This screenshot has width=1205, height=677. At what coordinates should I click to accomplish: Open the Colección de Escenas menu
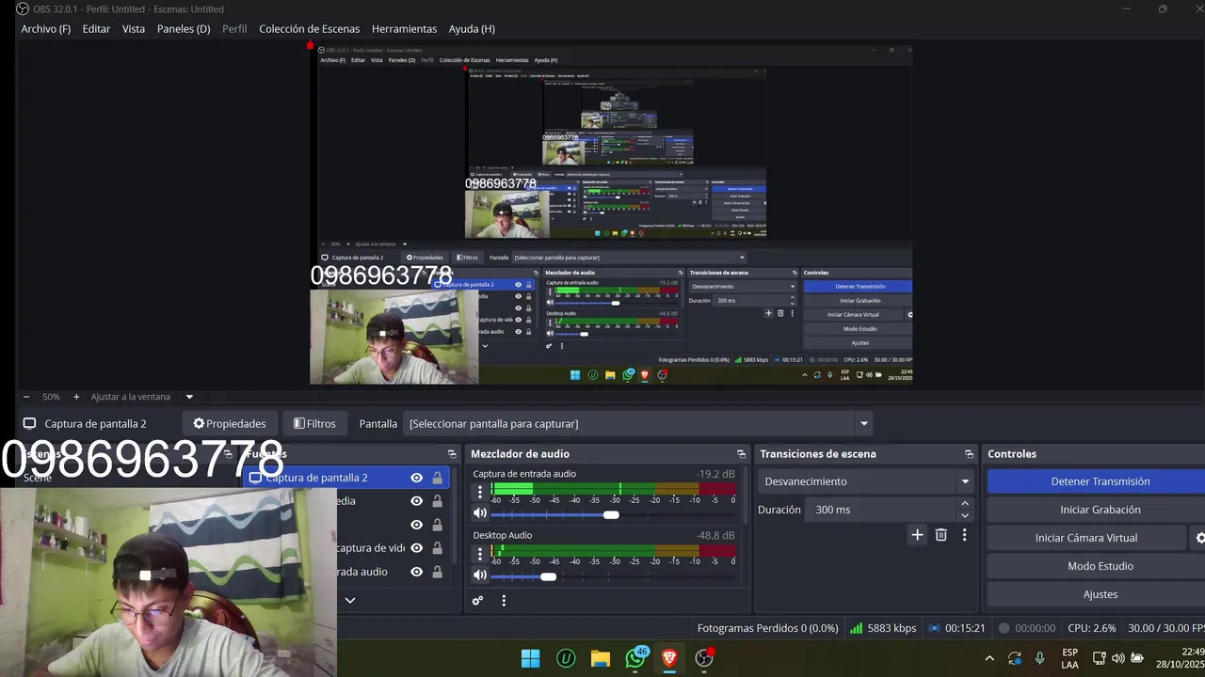point(310,29)
